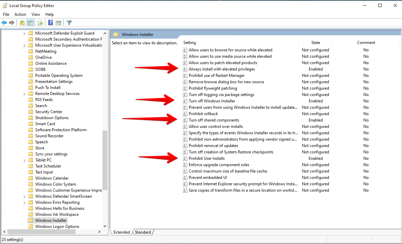Click the Setting column header
Viewport: 402px width, 244px height.
pyautogui.click(x=190, y=43)
